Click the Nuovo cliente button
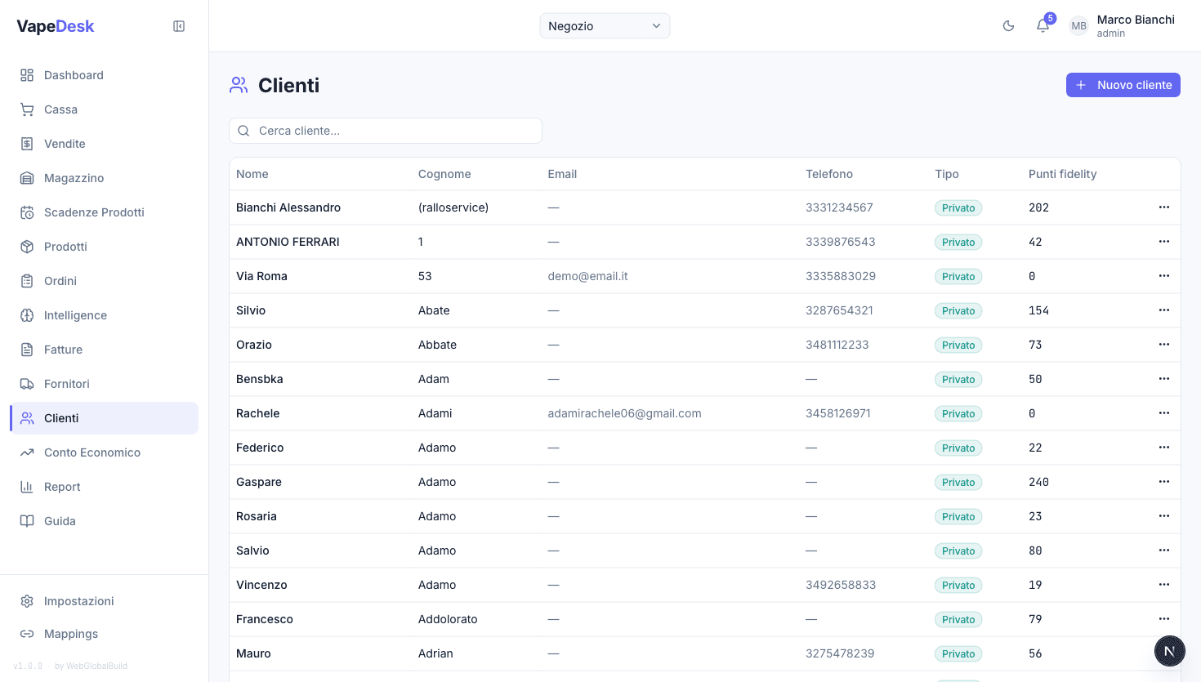 click(1123, 84)
